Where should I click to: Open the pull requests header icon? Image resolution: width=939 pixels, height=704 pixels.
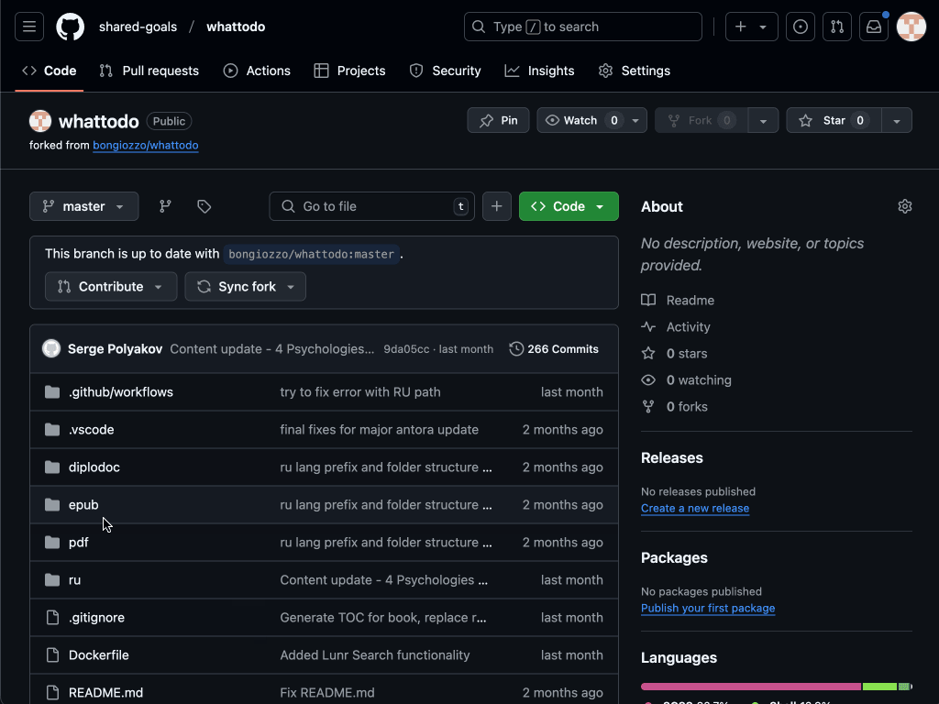[837, 27]
